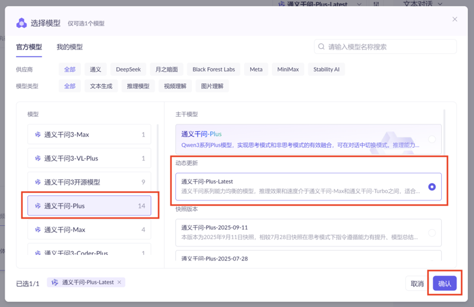Set model type filter to 图片理解
Screen dimensions: 474x307
click(212, 86)
